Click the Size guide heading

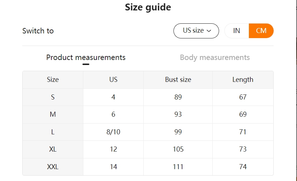(x=148, y=7)
